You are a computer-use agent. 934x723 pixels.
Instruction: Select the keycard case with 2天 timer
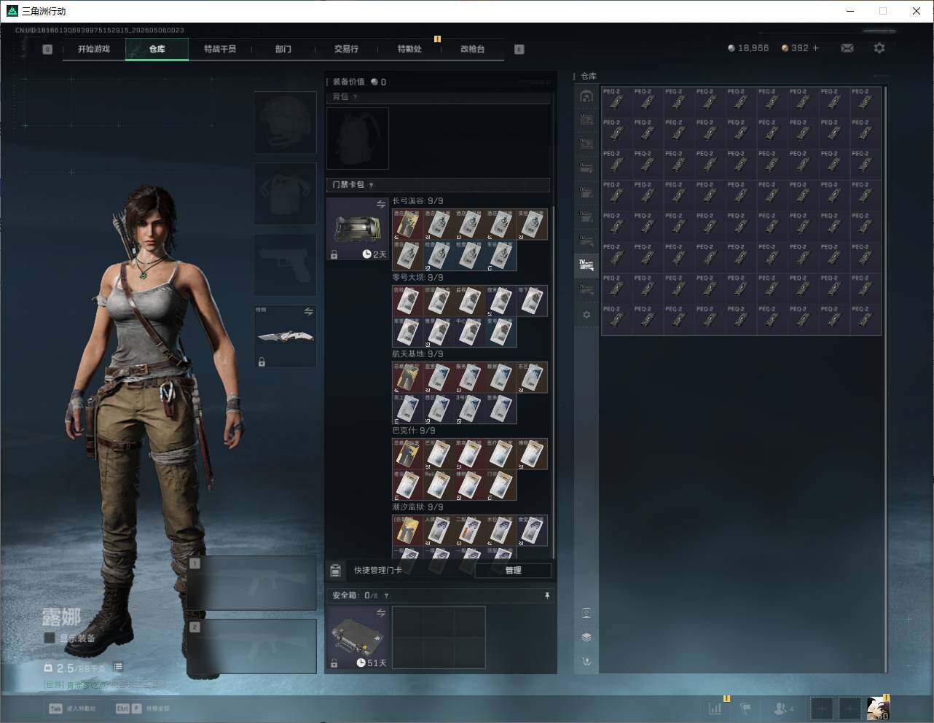pos(358,229)
